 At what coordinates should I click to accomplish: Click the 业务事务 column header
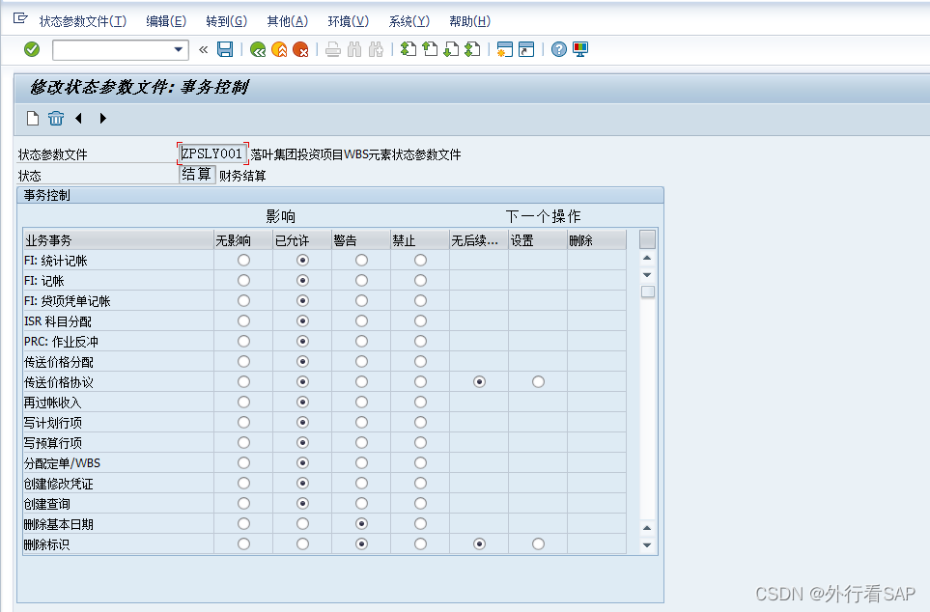coord(118,240)
